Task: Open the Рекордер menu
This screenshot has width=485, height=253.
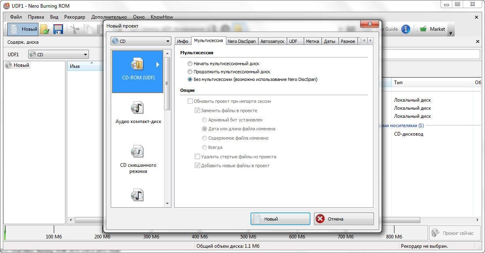Action: [75, 17]
